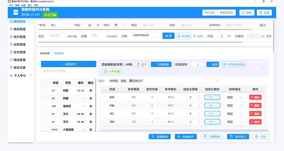The height and width of the screenshot is (151, 284).
Task: Open 辨证开方 in the sidebar
Action: tap(18, 21)
